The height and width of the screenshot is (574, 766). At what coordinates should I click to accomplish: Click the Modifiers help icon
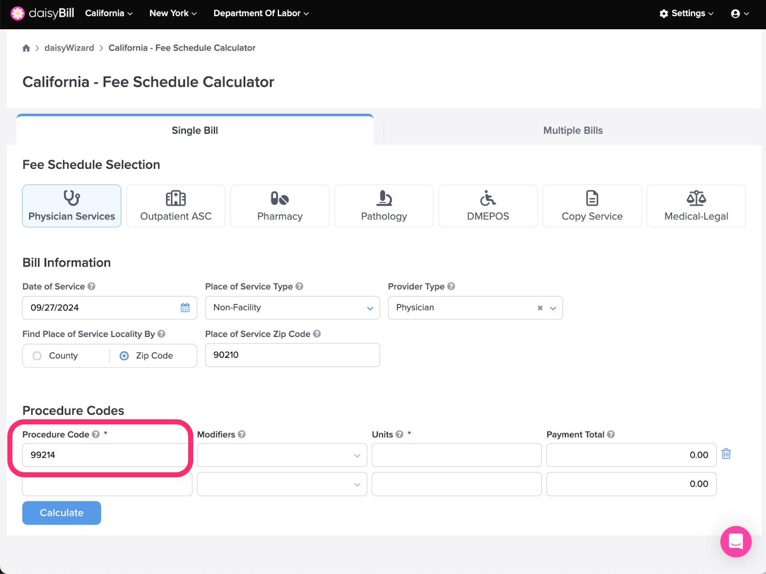click(242, 434)
